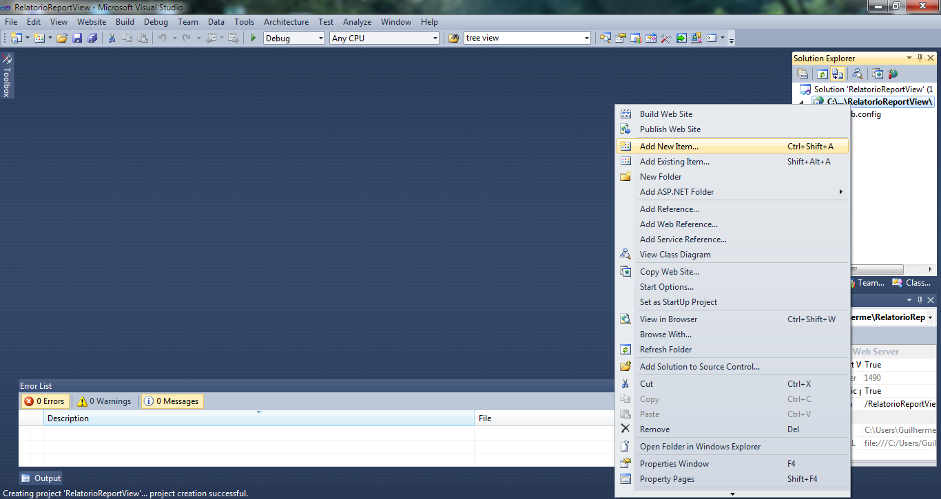Select Add Existing Item from context menu

[x=733, y=162]
